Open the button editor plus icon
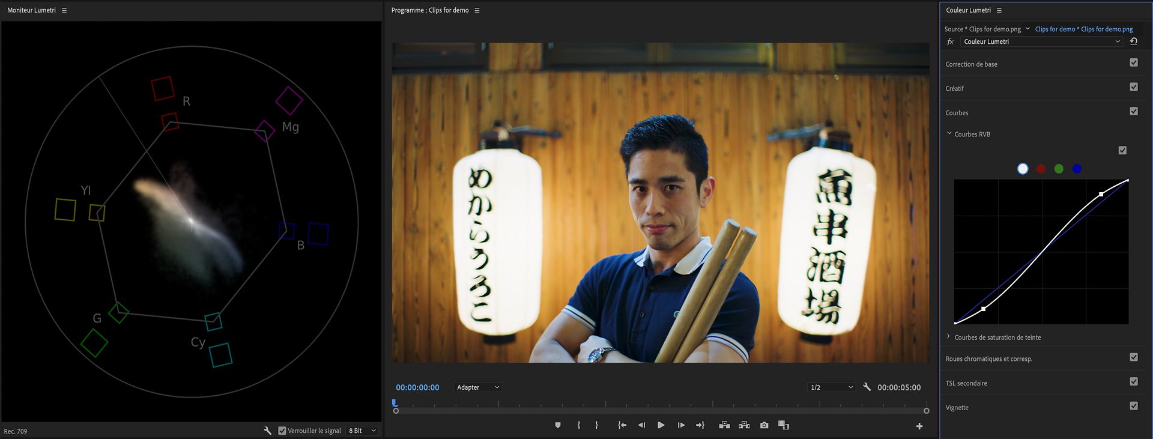The height and width of the screenshot is (439, 1153). pos(919,426)
